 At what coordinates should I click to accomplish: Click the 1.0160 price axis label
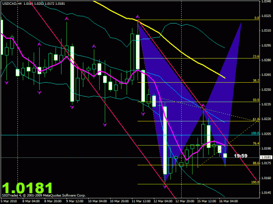[x=266, y=178]
